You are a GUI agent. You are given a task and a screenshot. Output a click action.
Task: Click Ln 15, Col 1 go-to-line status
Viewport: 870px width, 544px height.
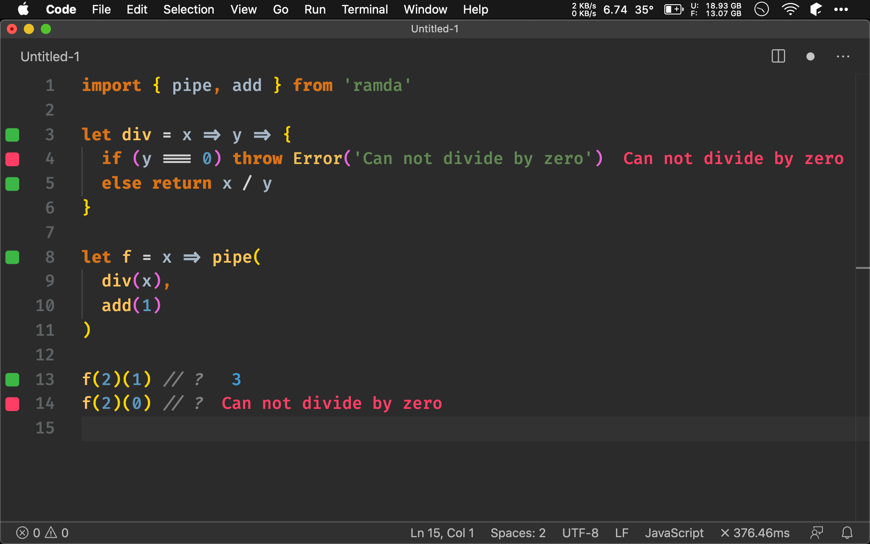tap(442, 533)
